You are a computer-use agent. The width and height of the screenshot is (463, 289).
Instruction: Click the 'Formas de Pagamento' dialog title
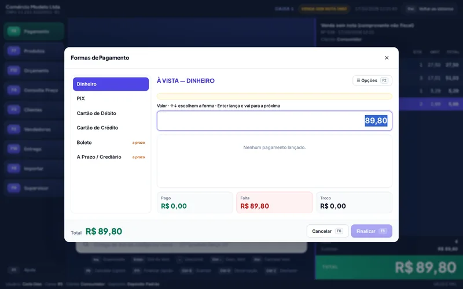pyautogui.click(x=100, y=58)
